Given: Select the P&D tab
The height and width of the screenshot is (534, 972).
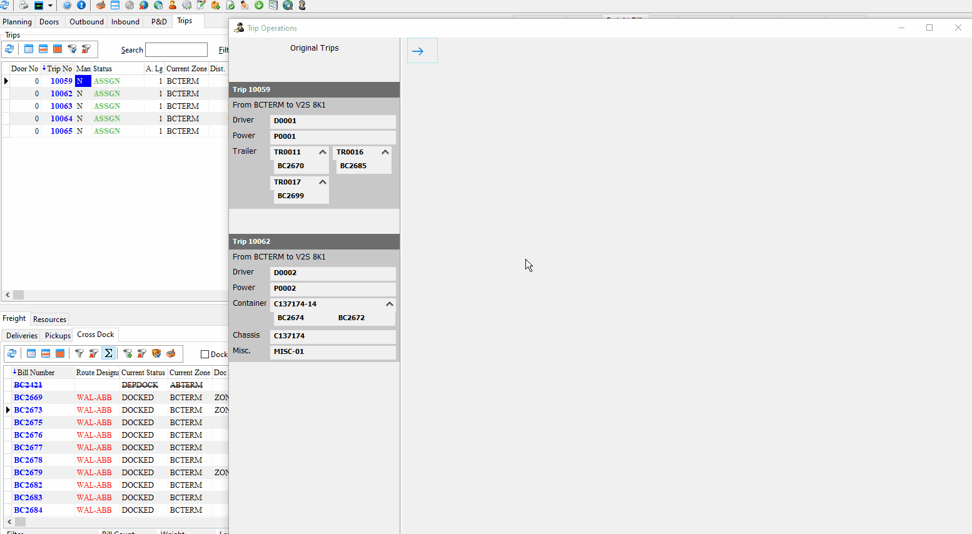Looking at the screenshot, I should (159, 22).
